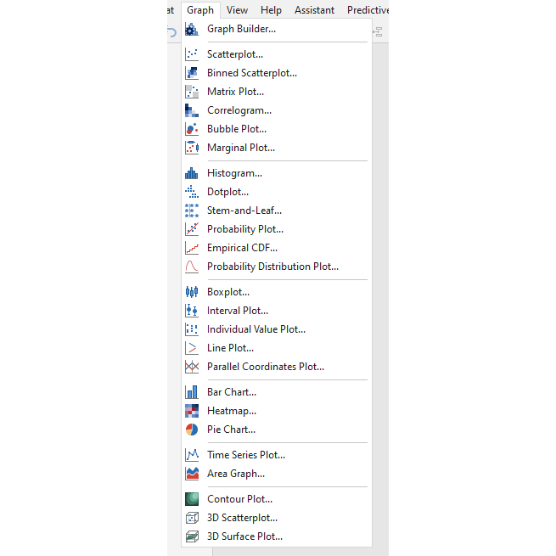556x556 pixels.
Task: Click the Histogram bars icon
Action: [x=192, y=173]
